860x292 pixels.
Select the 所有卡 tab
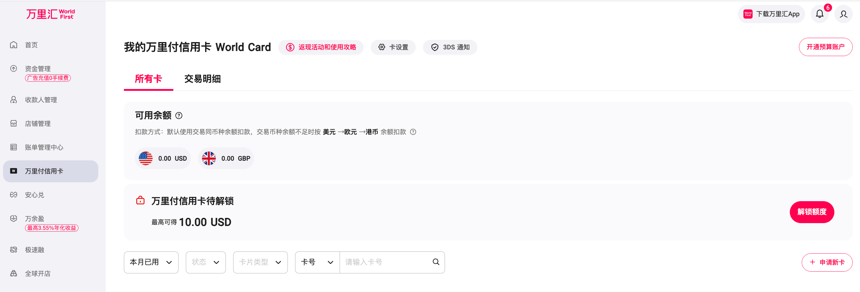(x=148, y=79)
